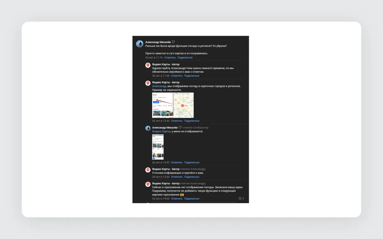The image size is (383, 239).
Task: Click author name Яндекс Карты on the 13:44 reply
Action: [x=161, y=82]
